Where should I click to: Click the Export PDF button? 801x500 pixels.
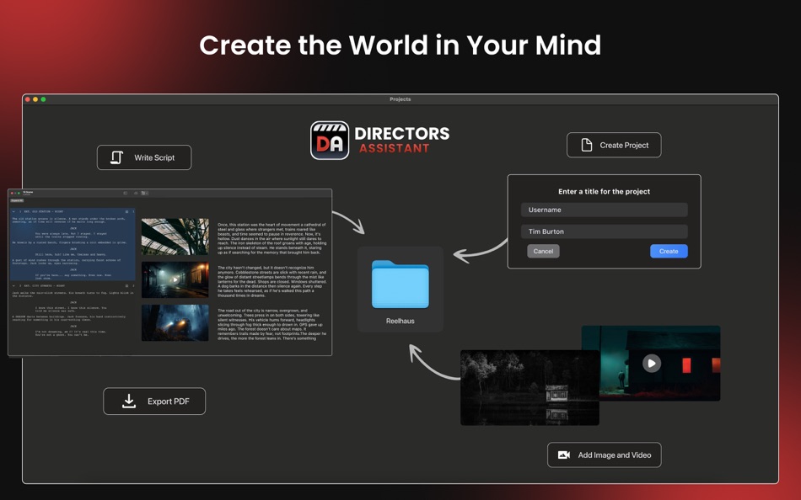point(154,401)
